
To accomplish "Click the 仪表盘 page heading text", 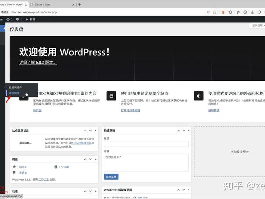I will pos(16,29).
